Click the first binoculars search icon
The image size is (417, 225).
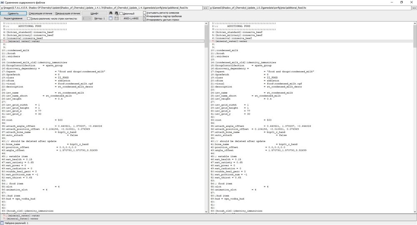coord(111,13)
